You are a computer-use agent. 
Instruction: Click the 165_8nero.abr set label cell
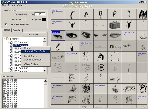pyautogui.click(x=58, y=89)
